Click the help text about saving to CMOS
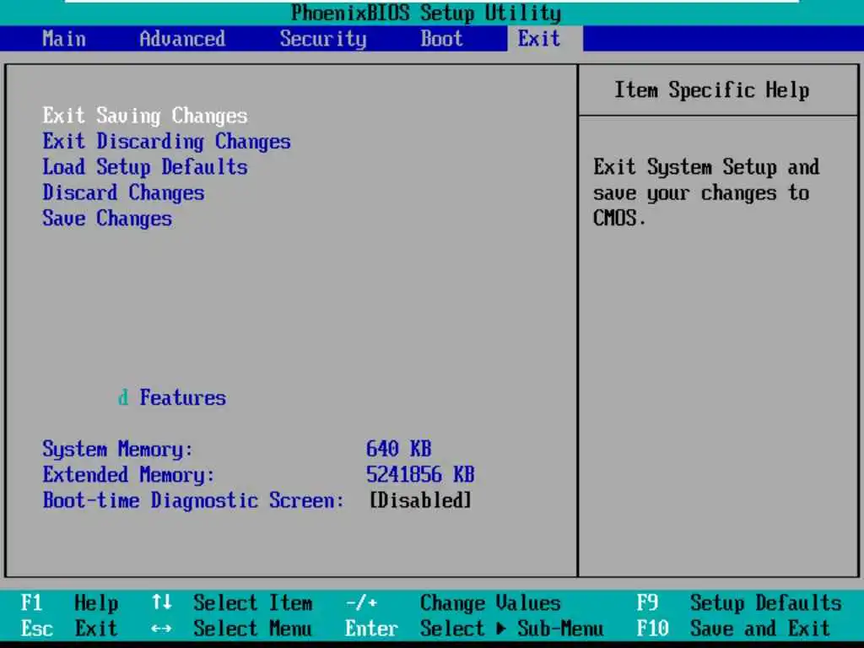Image resolution: width=864 pixels, height=648 pixels. [x=706, y=192]
